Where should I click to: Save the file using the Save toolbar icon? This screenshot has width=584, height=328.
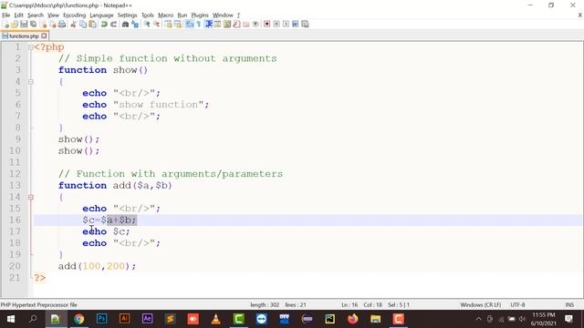coord(24,25)
